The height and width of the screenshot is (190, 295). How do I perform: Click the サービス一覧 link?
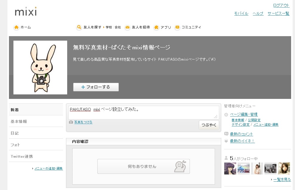point(279,13)
